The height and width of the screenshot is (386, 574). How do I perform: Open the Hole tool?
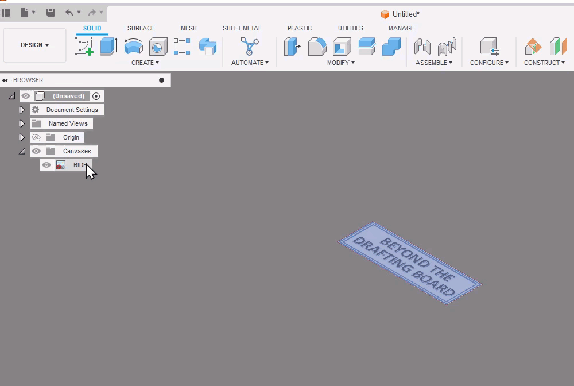[158, 46]
